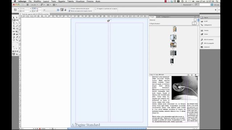
Task: Select the A-Pagine Standard master spread thumbnail
Action: (x=194, y=23)
